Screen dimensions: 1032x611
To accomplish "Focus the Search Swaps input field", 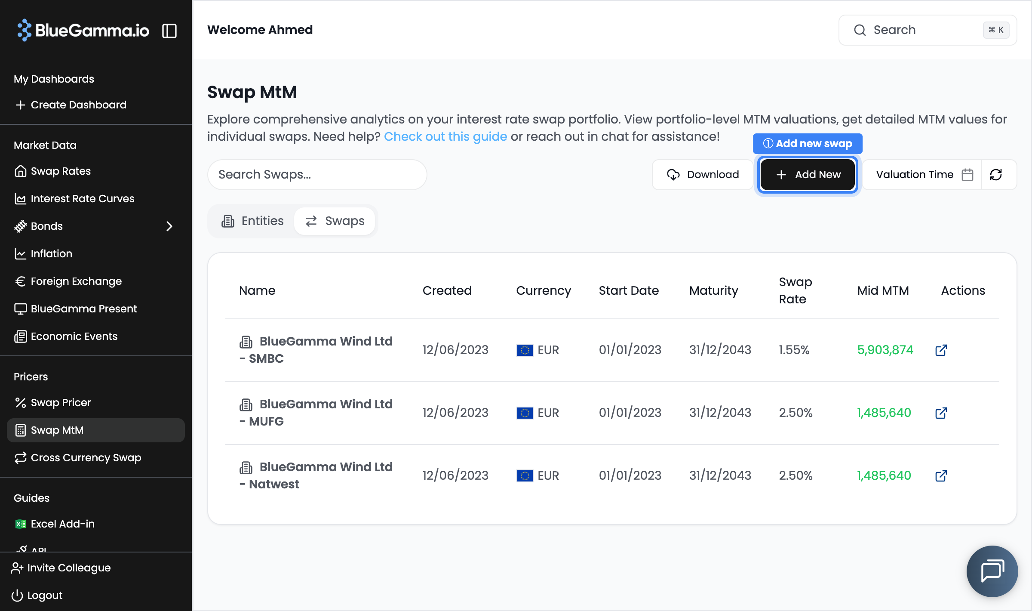I will tap(317, 174).
